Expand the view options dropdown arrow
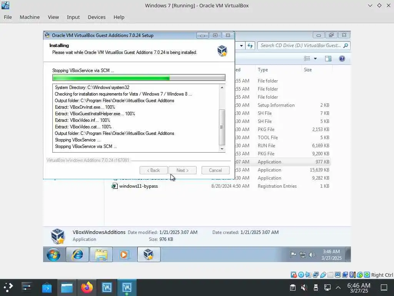 coord(316,59)
